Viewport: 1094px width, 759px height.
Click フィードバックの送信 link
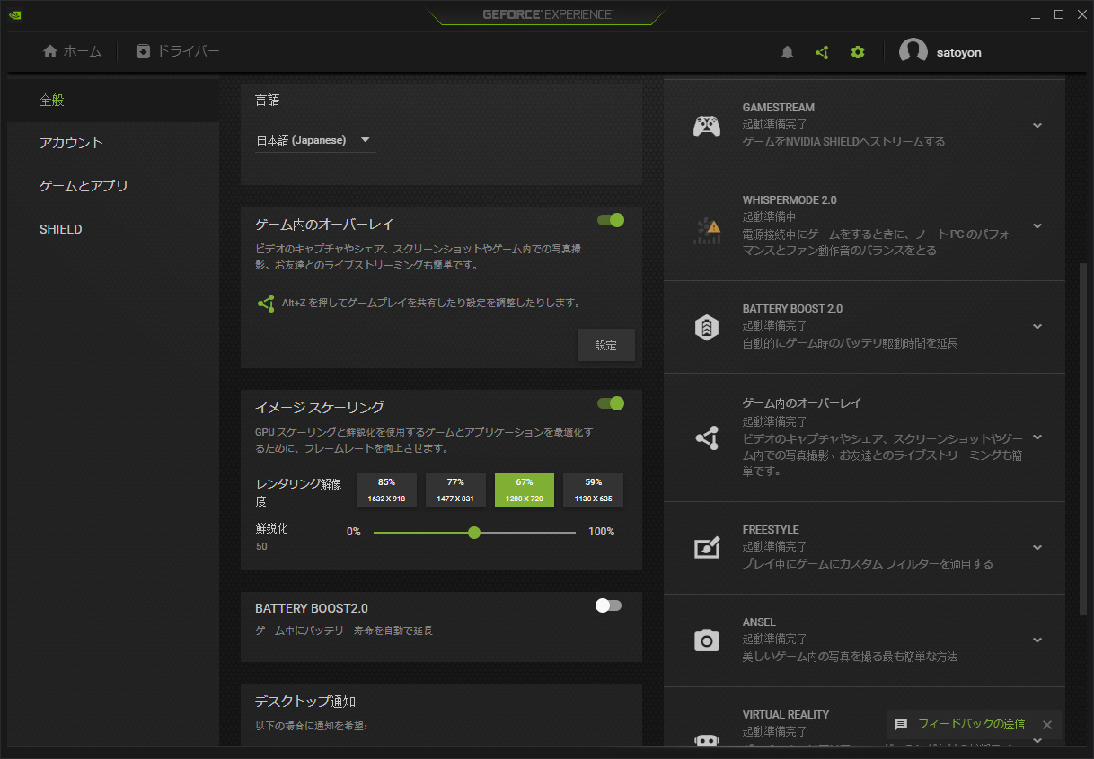pyautogui.click(x=971, y=724)
